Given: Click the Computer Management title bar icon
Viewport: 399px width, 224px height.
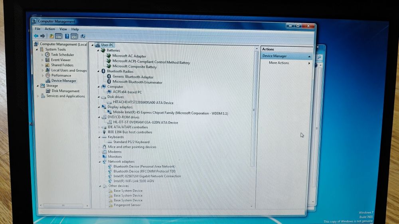Looking at the screenshot, I should click(x=34, y=21).
